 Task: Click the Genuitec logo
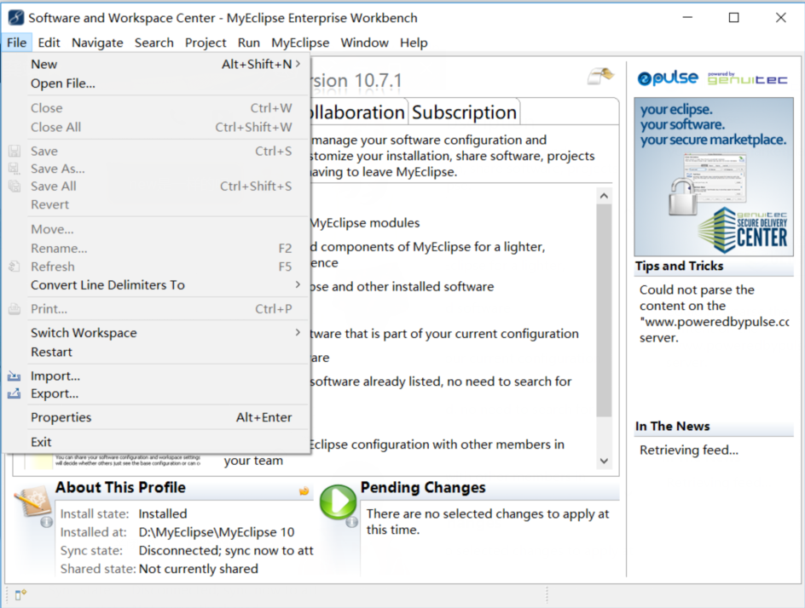click(748, 78)
